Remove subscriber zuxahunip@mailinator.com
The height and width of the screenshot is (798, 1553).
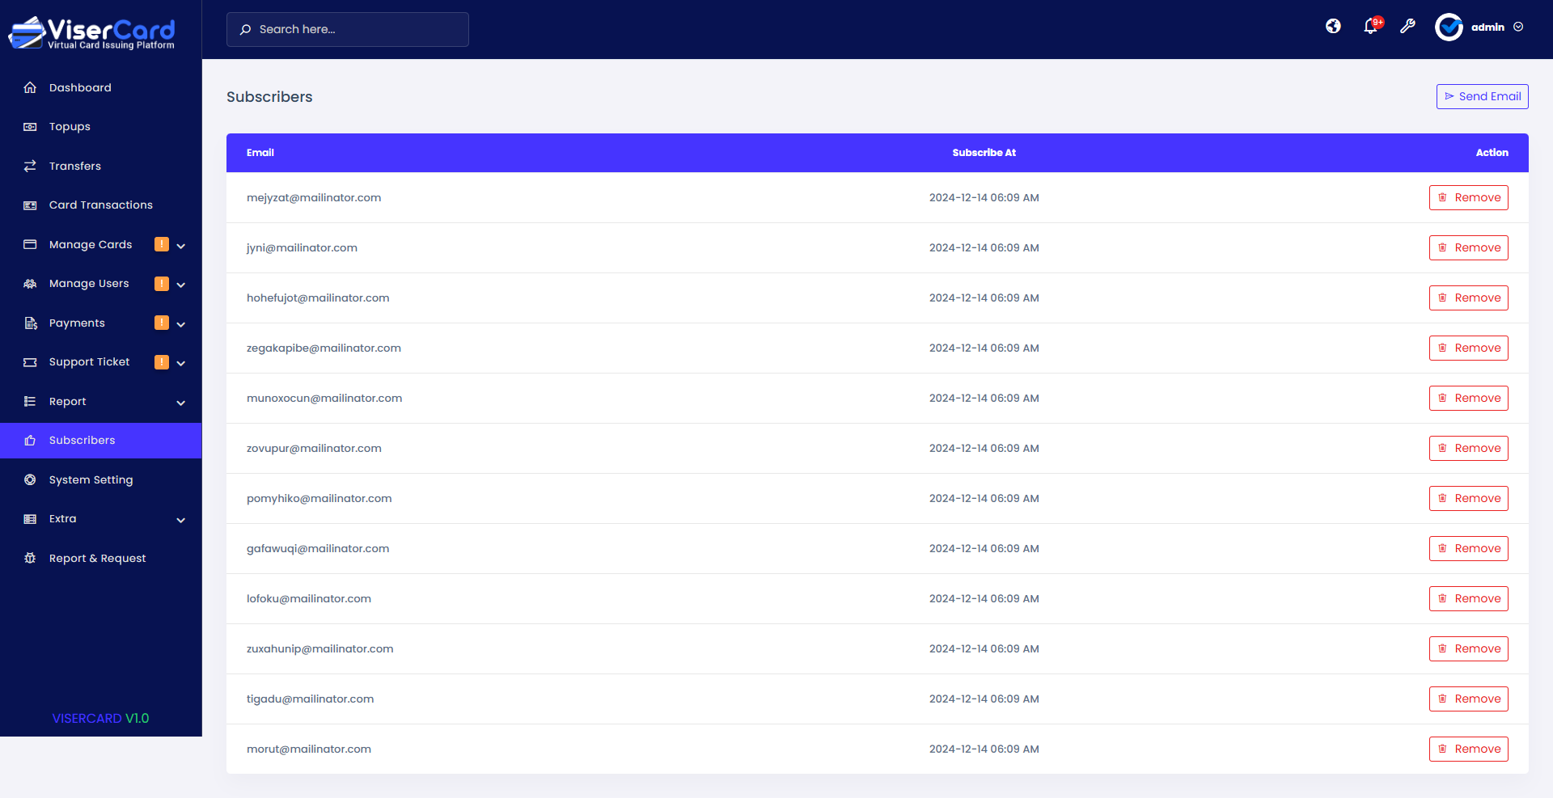[x=1468, y=648]
